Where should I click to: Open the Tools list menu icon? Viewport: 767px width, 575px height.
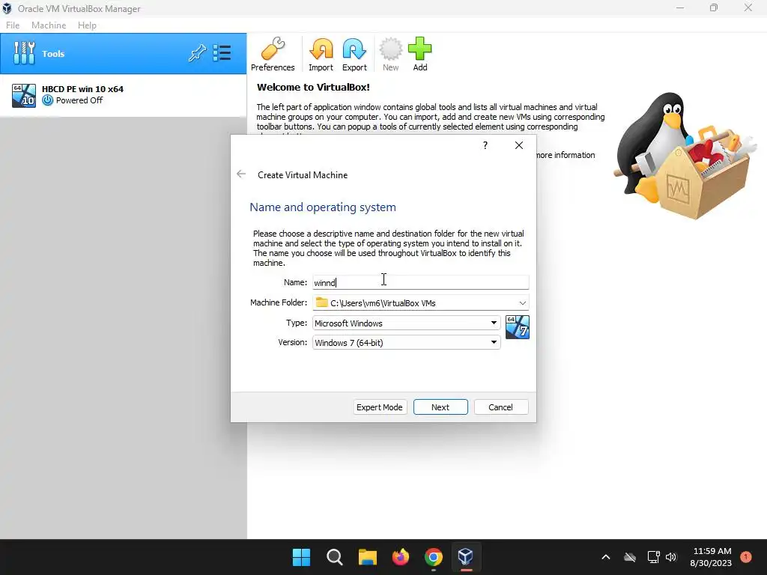[x=222, y=53]
